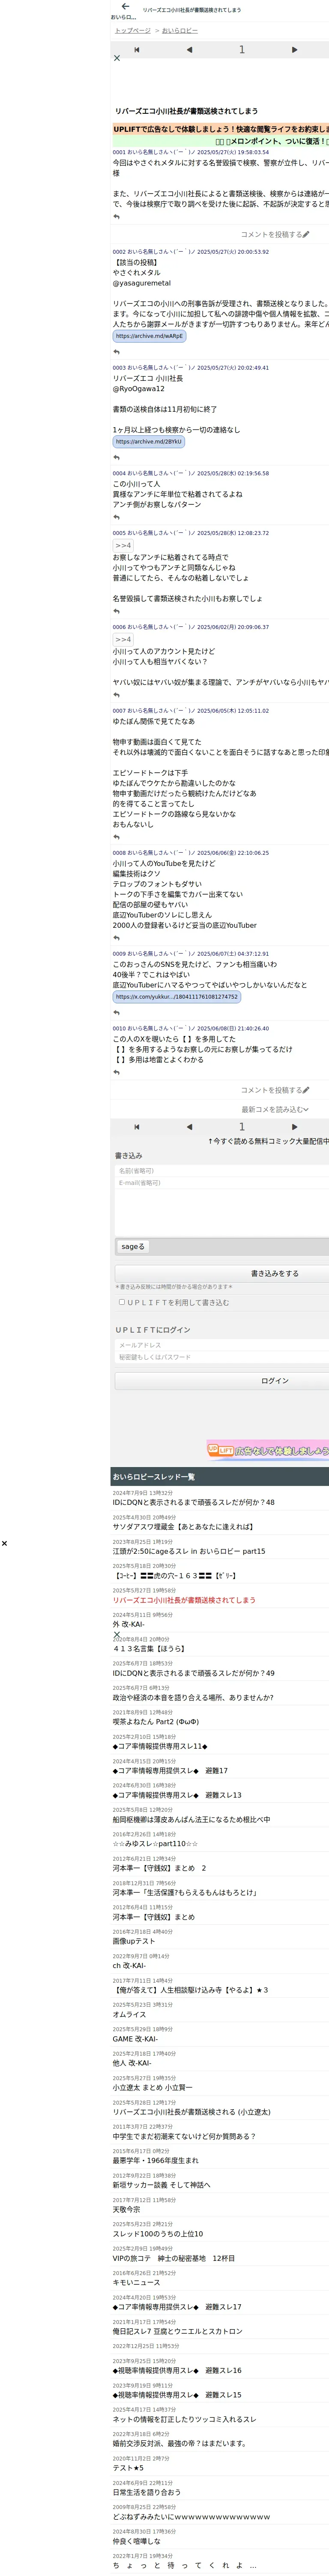
Task: Jump to first page using the top pager
Action: click(137, 49)
